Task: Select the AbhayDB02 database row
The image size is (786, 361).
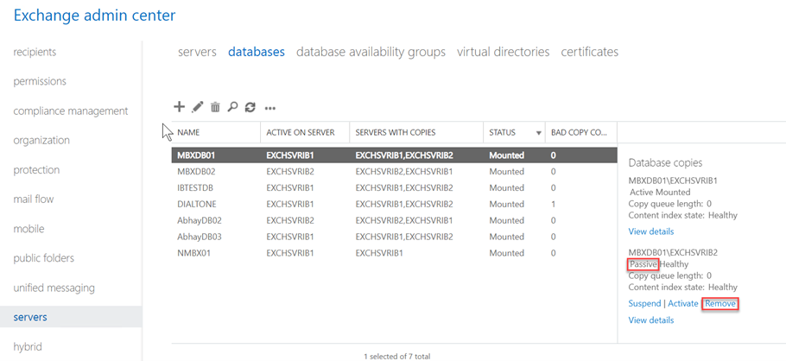Action: pos(394,220)
